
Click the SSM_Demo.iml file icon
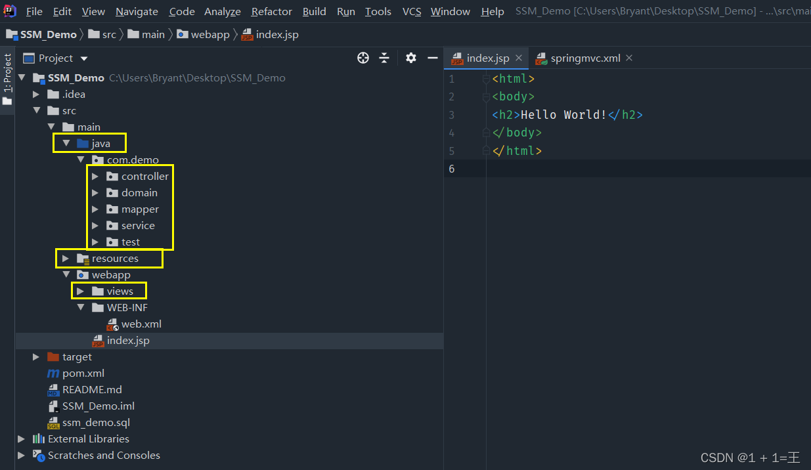[x=53, y=406]
